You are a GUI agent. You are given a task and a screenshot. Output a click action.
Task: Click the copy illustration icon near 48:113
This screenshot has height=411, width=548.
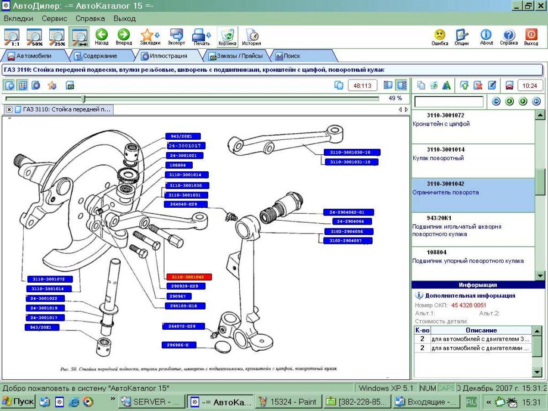coord(339,85)
